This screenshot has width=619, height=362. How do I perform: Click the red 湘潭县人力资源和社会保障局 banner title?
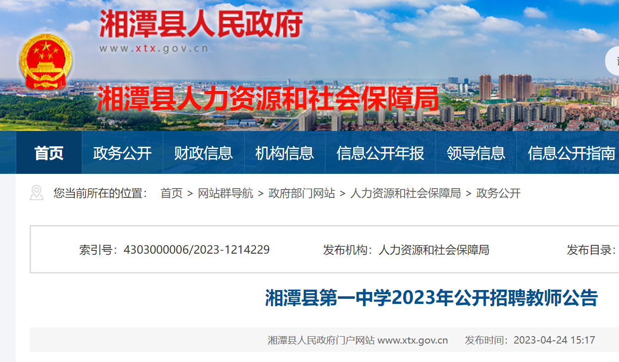268,98
